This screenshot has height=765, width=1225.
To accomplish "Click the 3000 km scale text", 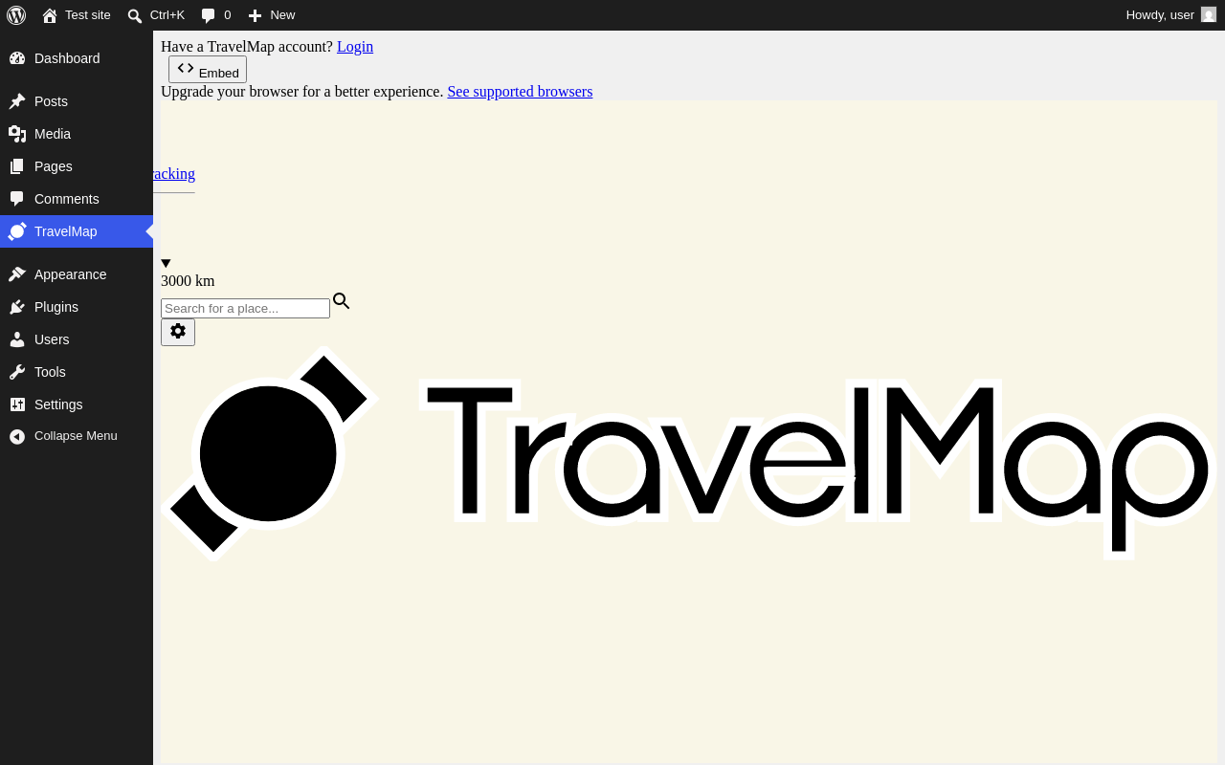I will coord(188,281).
